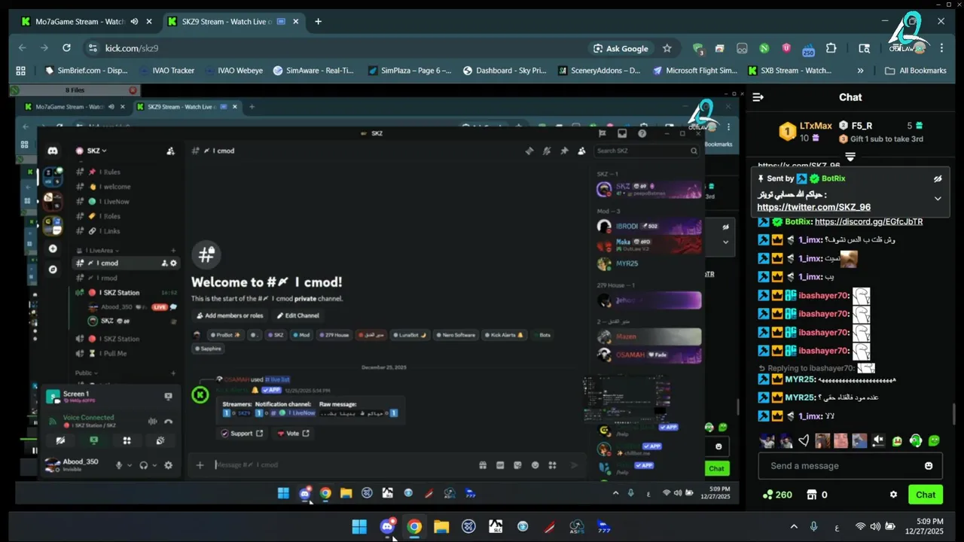Open Discord inbox icon
The height and width of the screenshot is (542, 964).
pyautogui.click(x=622, y=133)
